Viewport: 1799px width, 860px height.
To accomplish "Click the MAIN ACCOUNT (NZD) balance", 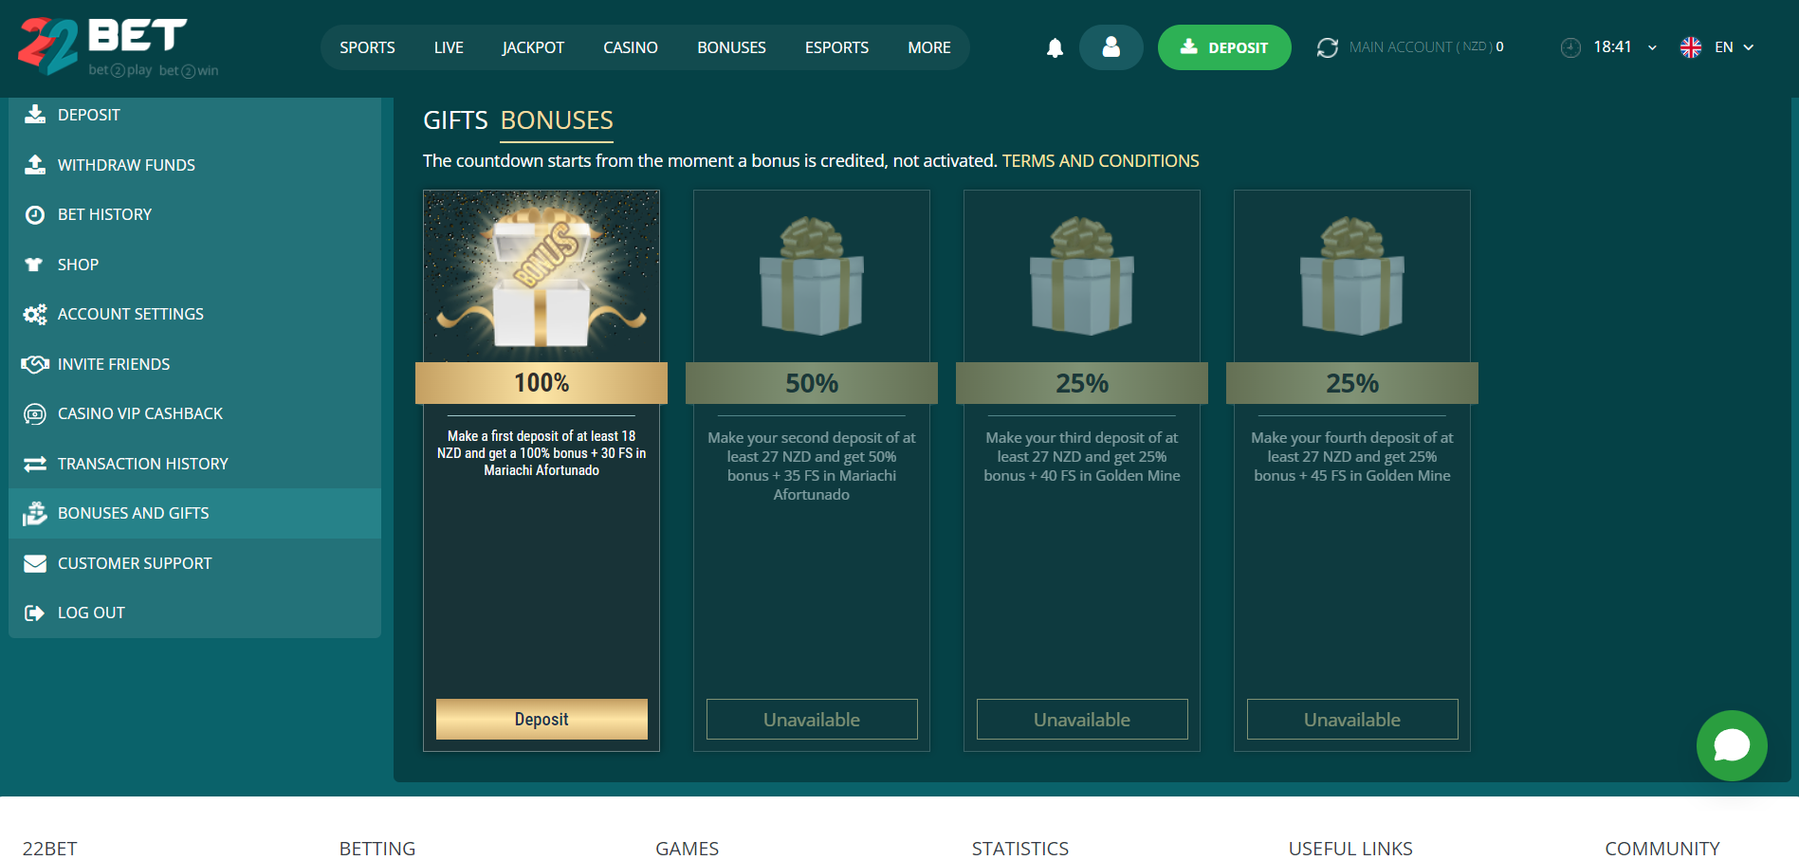I will (x=1426, y=47).
